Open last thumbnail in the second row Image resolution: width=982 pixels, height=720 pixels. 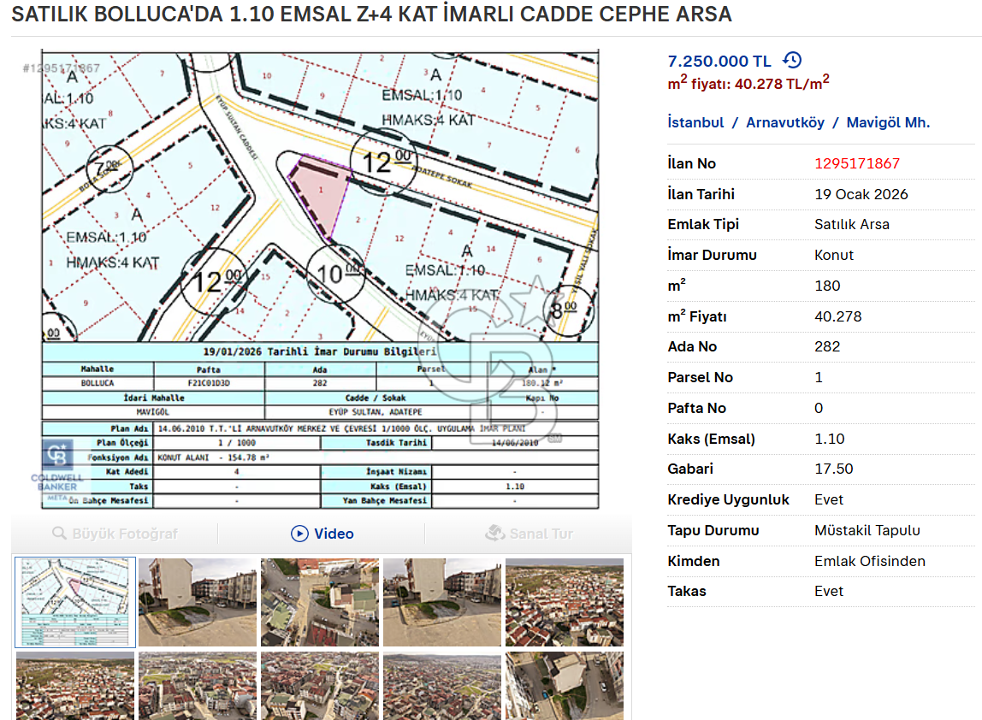coord(565,686)
